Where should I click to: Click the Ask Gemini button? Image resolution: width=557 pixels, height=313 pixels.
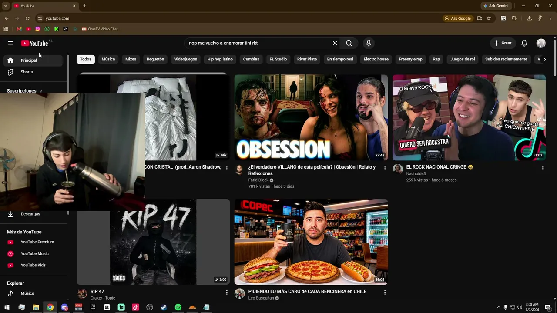pyautogui.click(x=496, y=6)
